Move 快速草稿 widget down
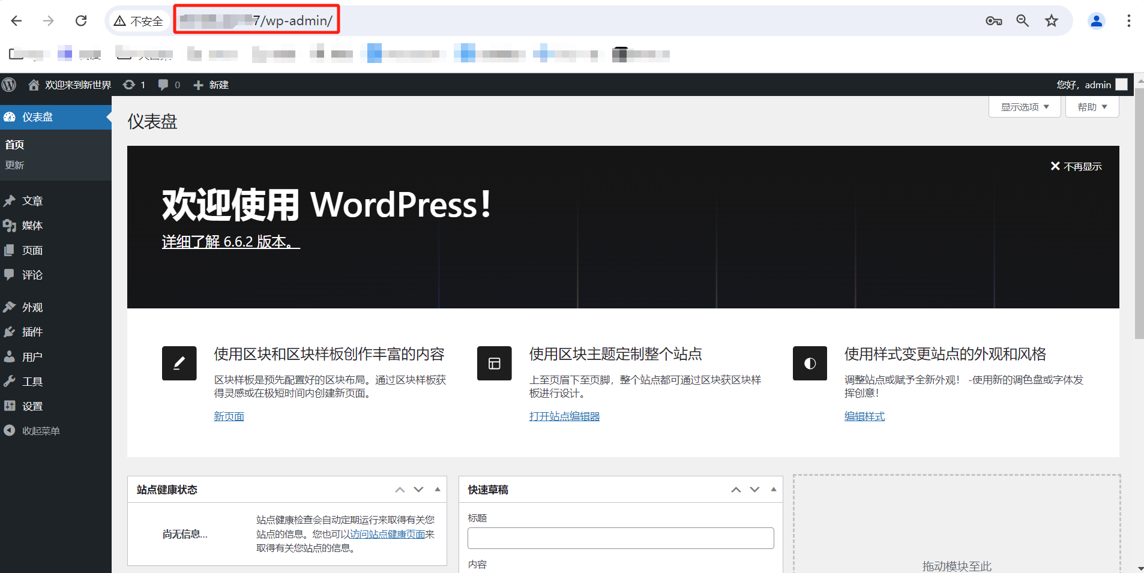The width and height of the screenshot is (1144, 573). click(x=755, y=490)
